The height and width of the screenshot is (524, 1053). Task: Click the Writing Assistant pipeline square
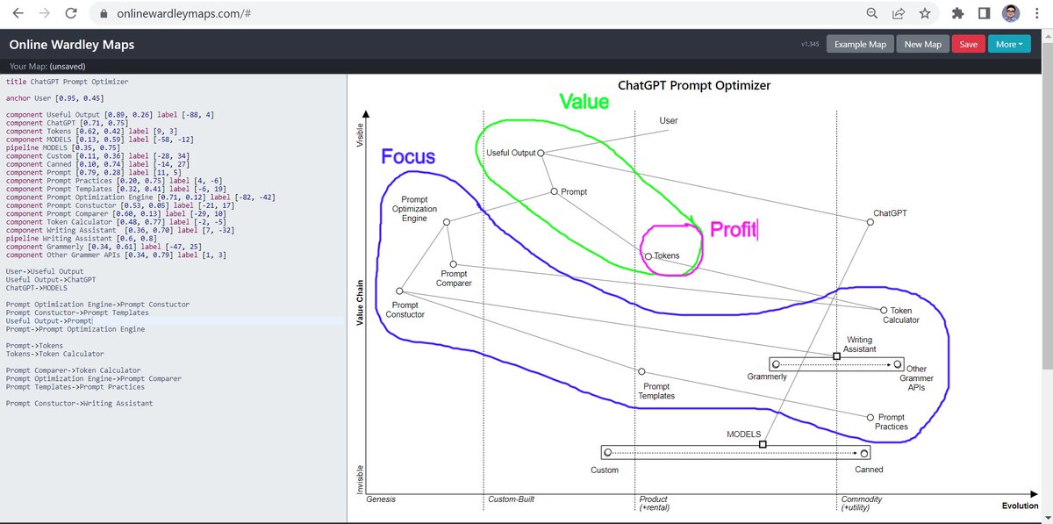tap(836, 356)
